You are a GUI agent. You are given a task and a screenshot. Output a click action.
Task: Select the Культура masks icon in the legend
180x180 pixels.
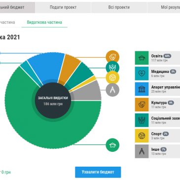(x=142, y=105)
